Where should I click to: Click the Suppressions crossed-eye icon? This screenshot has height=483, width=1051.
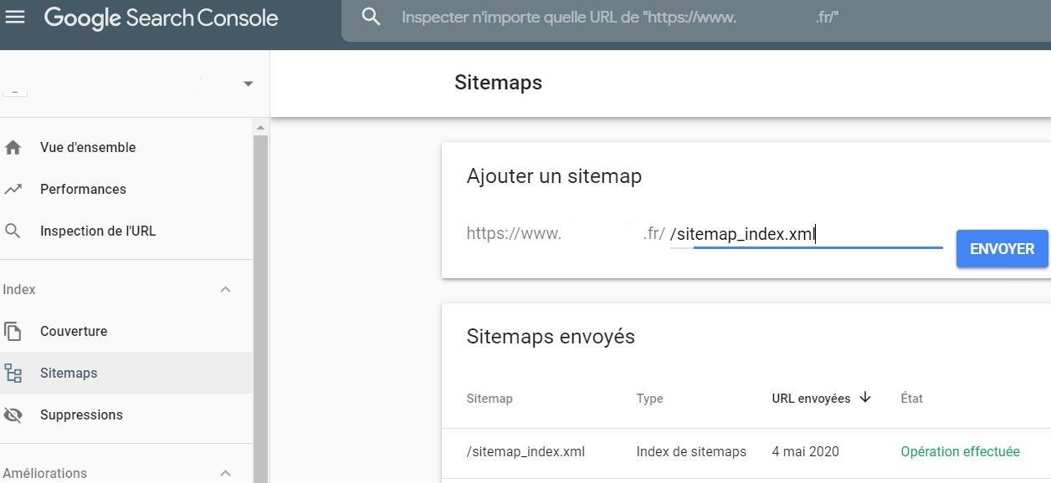[13, 414]
